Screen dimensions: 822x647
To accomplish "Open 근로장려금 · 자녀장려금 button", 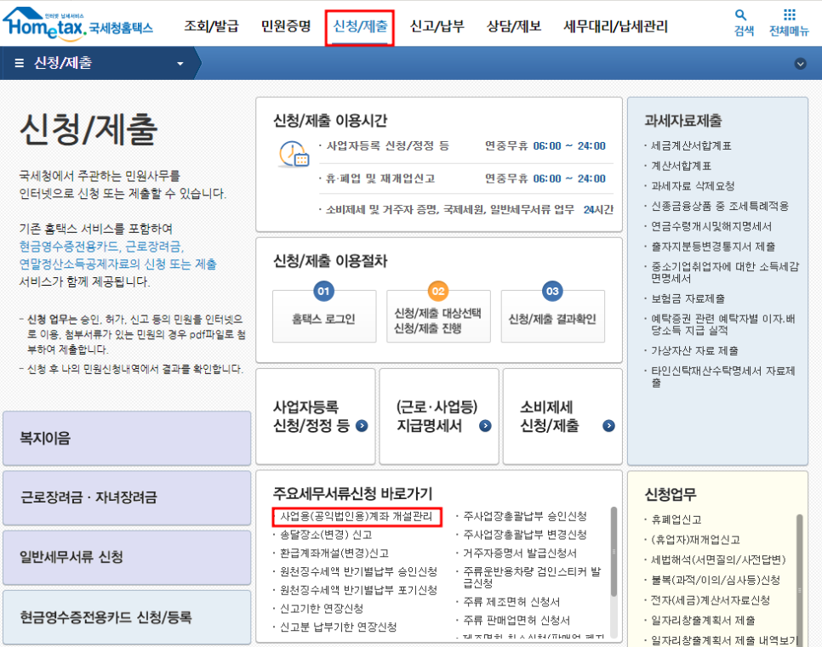I will 127,497.
